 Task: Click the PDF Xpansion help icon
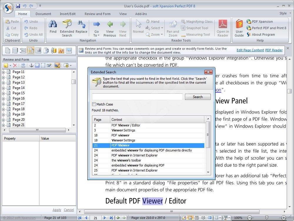tap(249, 22)
